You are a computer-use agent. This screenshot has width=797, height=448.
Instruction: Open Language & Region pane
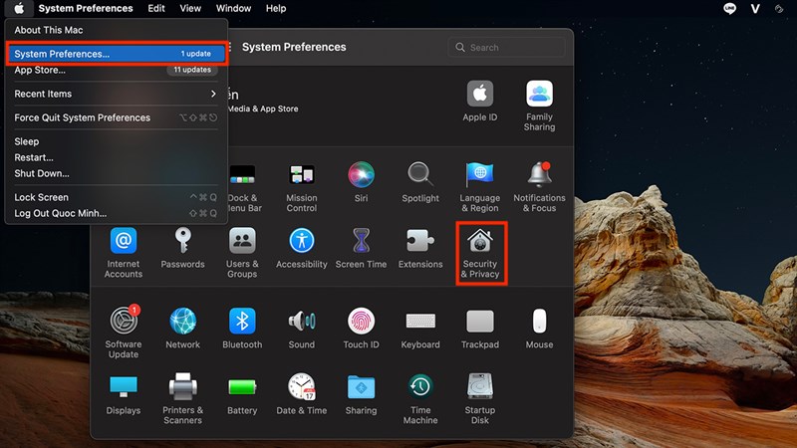click(480, 187)
